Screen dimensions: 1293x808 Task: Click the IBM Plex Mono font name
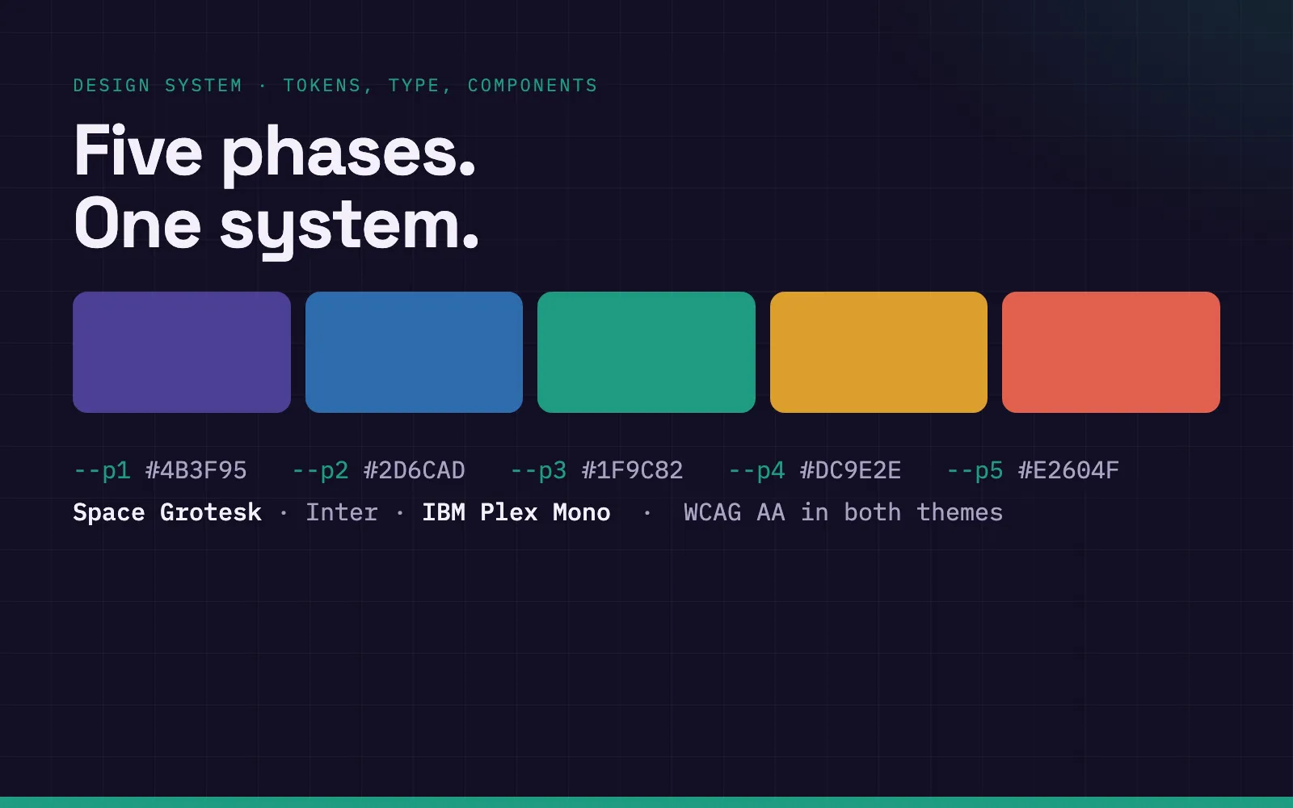point(516,512)
